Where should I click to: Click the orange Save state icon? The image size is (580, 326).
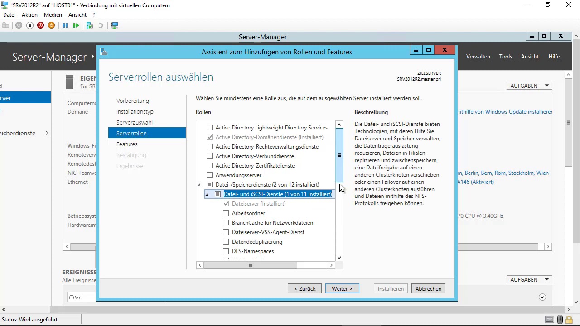tap(51, 25)
